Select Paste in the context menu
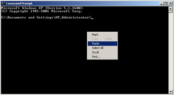 click(x=102, y=43)
